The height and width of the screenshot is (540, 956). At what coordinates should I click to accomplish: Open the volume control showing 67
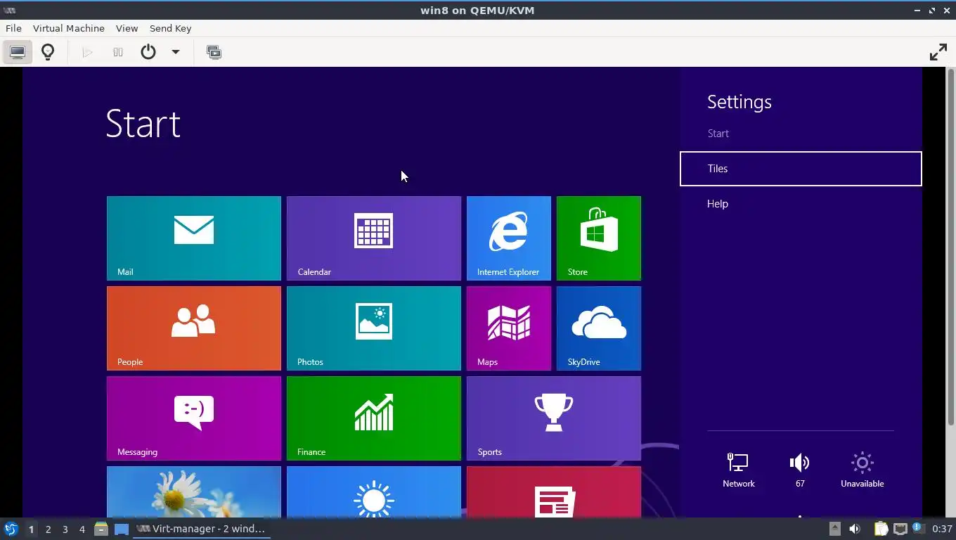click(x=800, y=470)
